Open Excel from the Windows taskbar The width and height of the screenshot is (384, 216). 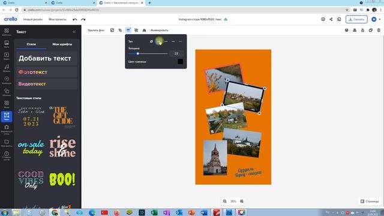point(154,212)
